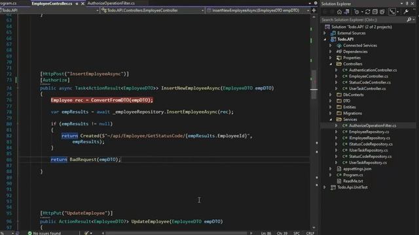Select the Entities folder
The height and width of the screenshot is (235, 419).
pyautogui.click(x=349, y=107)
